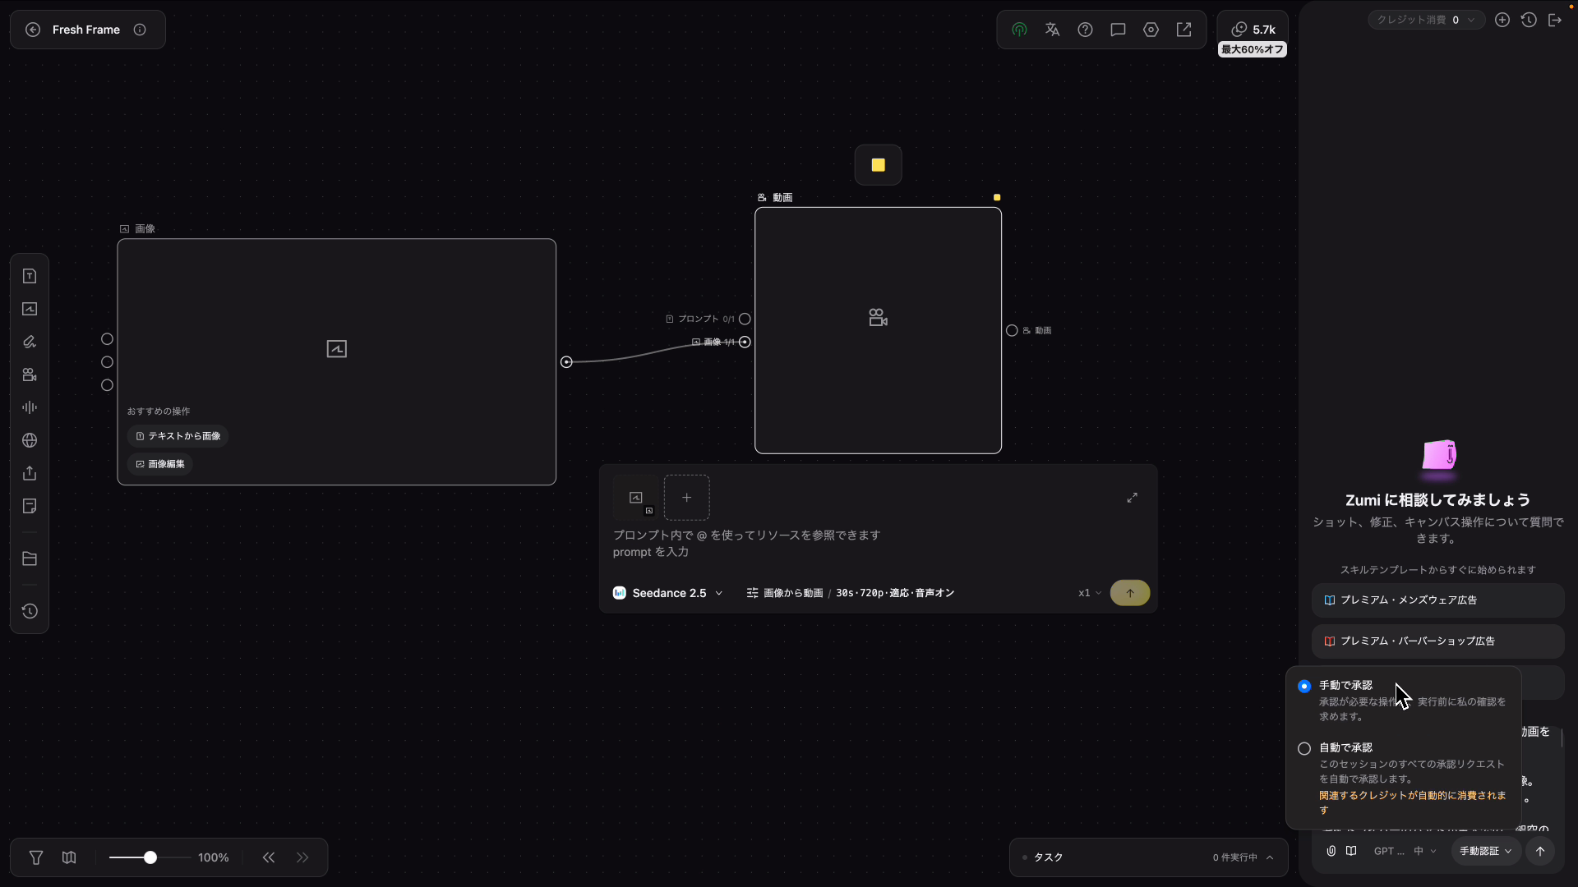Open the 5.7k credits button
Screen dimensions: 1578x887
tap(1253, 30)
